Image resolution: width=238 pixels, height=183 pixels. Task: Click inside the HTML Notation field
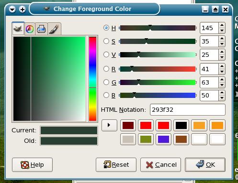[188, 110]
